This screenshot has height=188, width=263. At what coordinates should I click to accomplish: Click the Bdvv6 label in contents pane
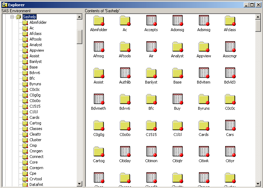click(x=125, y=108)
